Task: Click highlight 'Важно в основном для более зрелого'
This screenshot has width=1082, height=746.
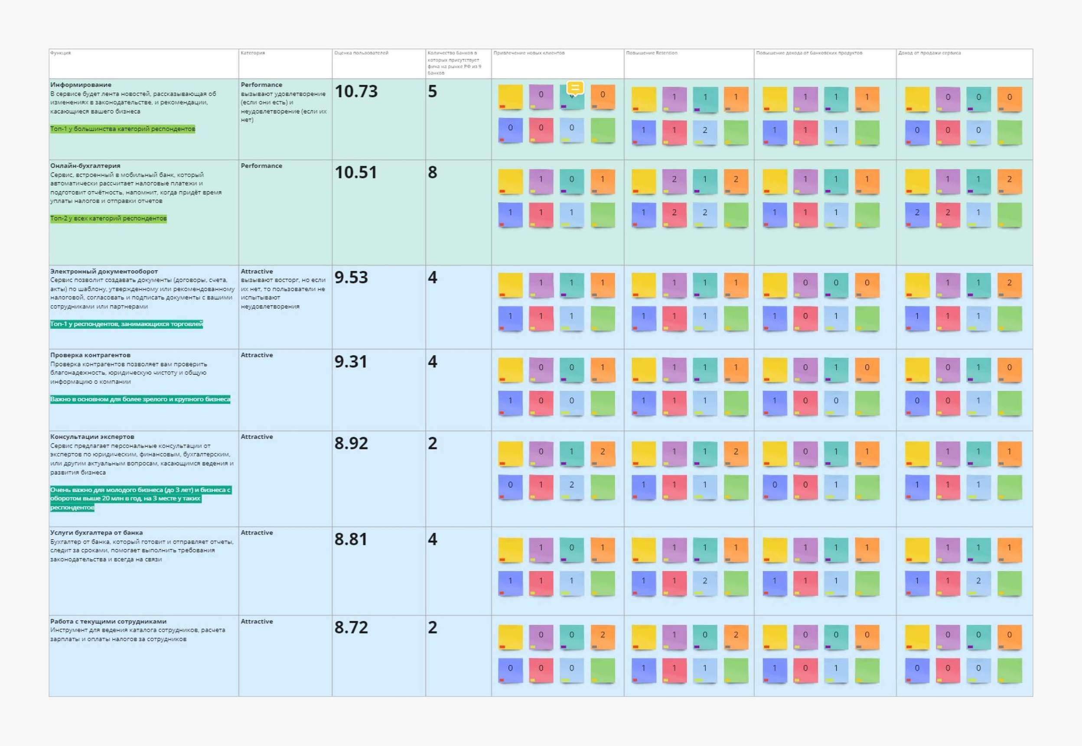Action: pos(140,399)
